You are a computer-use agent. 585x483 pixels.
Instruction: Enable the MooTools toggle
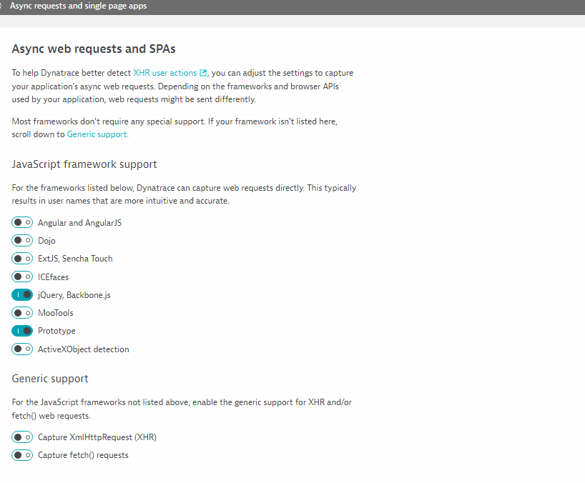pyautogui.click(x=22, y=313)
